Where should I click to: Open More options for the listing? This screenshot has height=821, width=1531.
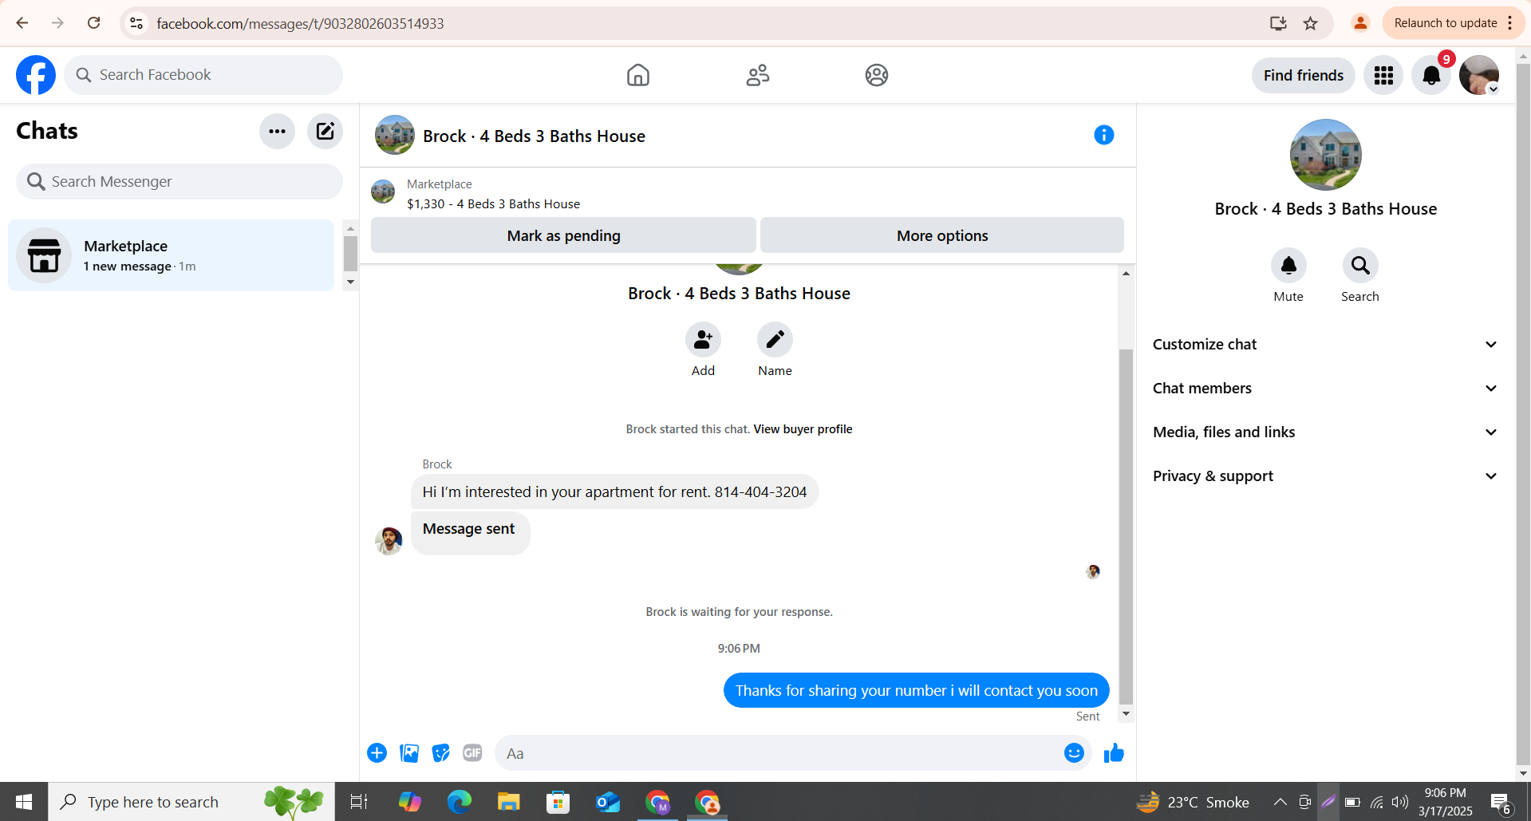tap(942, 235)
